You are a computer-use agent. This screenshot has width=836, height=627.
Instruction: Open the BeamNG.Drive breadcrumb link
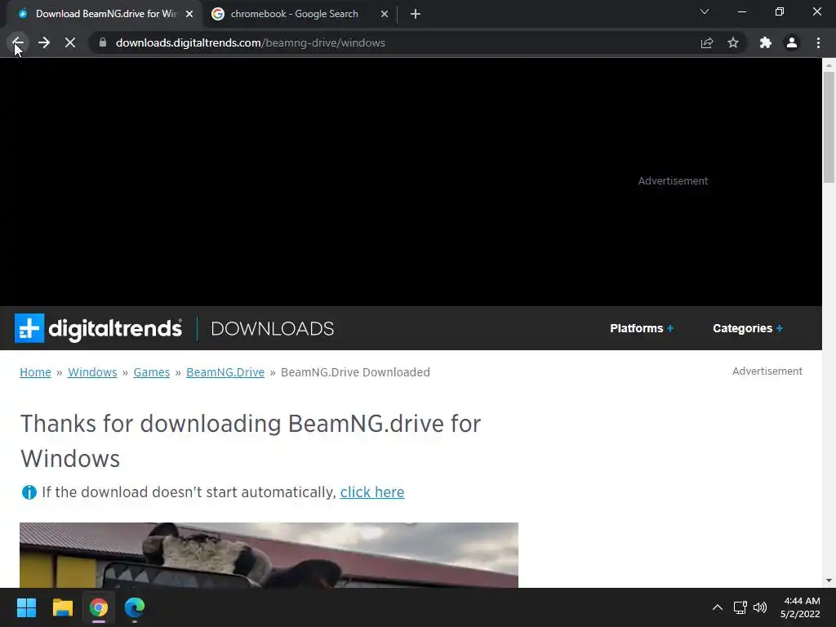click(x=225, y=372)
